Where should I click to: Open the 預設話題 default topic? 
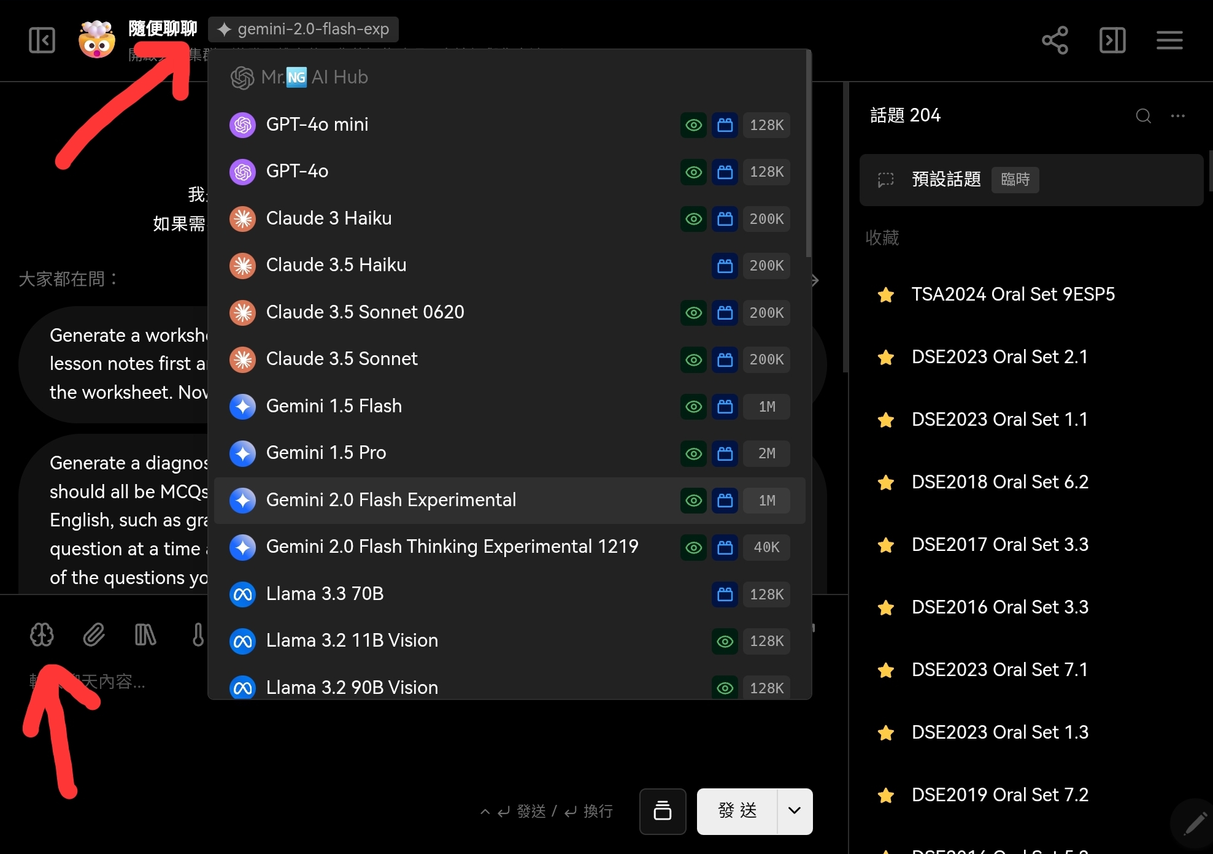coord(1031,180)
